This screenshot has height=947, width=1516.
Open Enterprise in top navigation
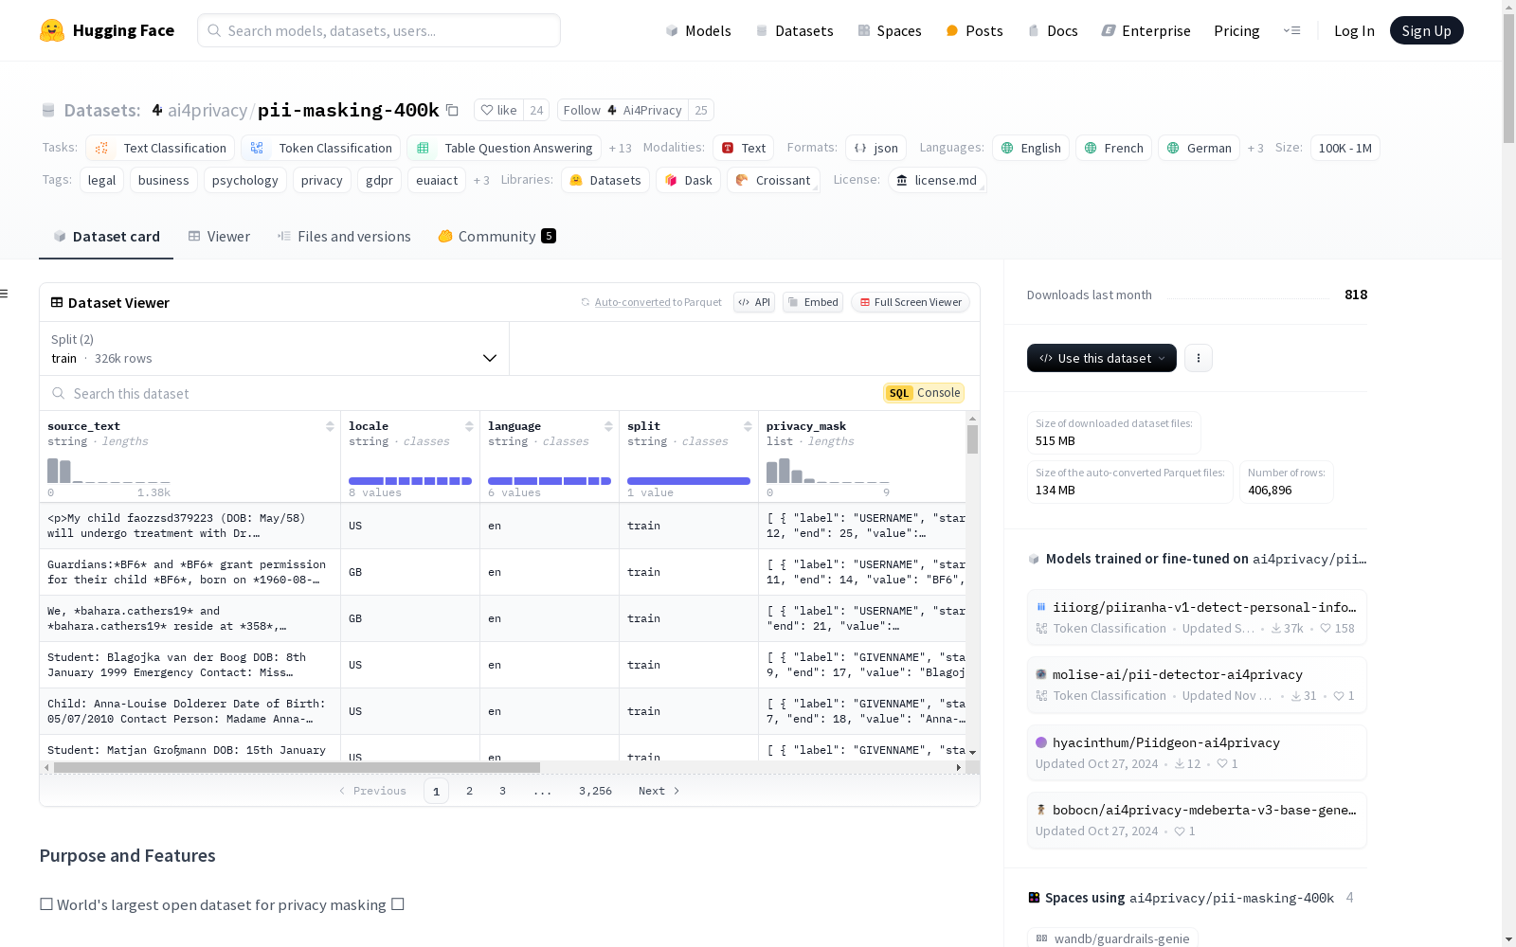[1146, 30]
